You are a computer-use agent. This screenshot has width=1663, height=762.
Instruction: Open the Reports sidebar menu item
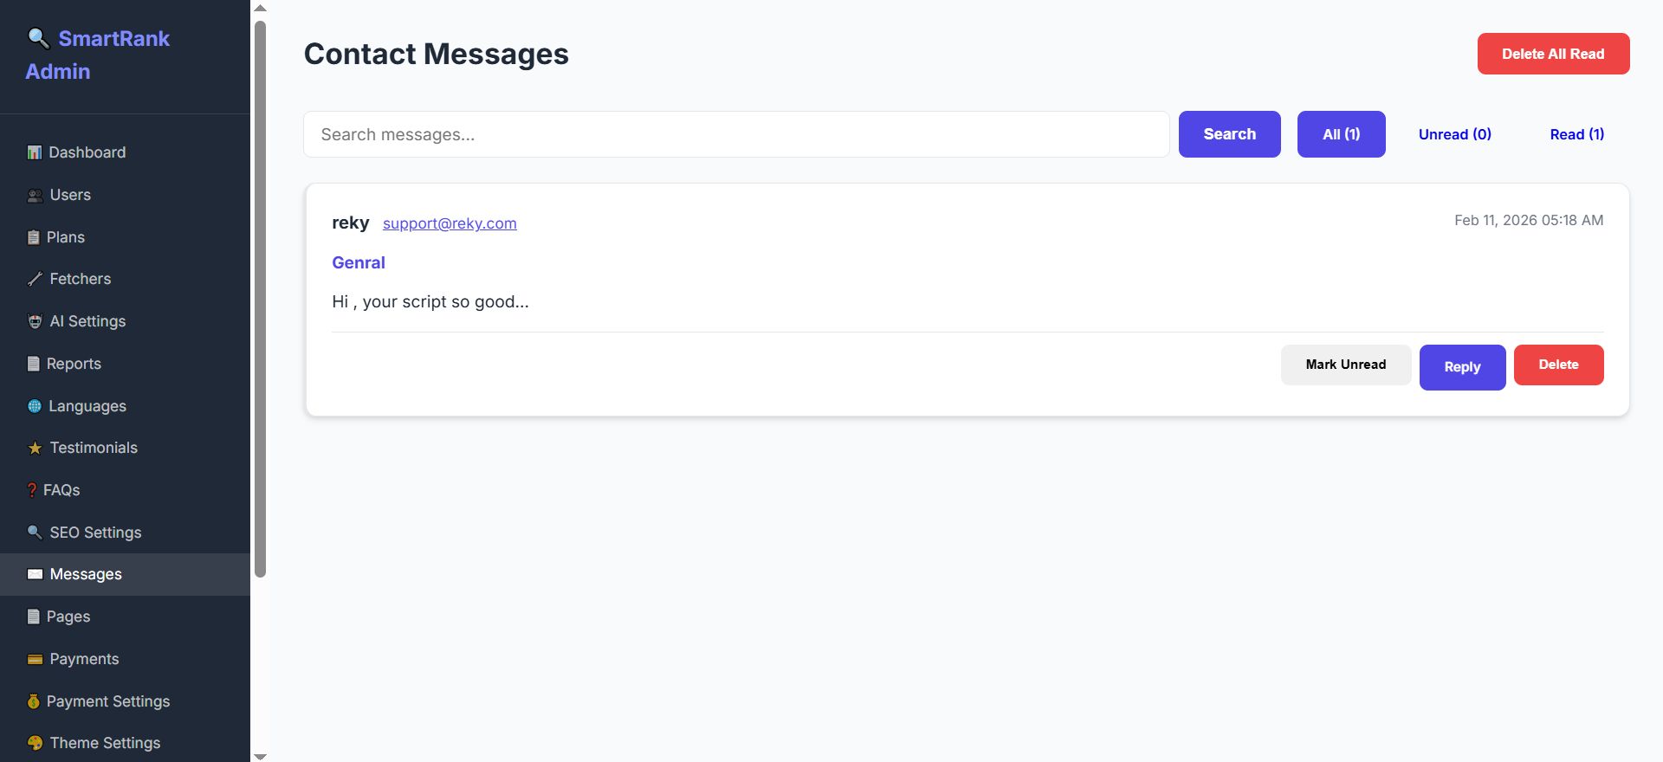point(74,364)
